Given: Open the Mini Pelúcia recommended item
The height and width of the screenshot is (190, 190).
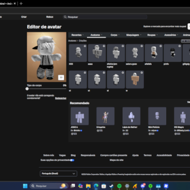Looking at the screenshot, I should click(157, 116).
